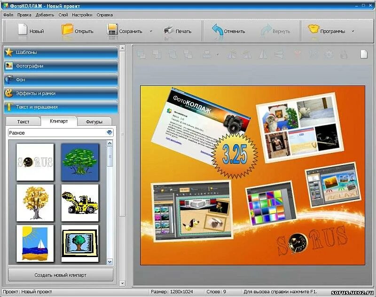Click status text Проект: Новый проект

click(27, 292)
